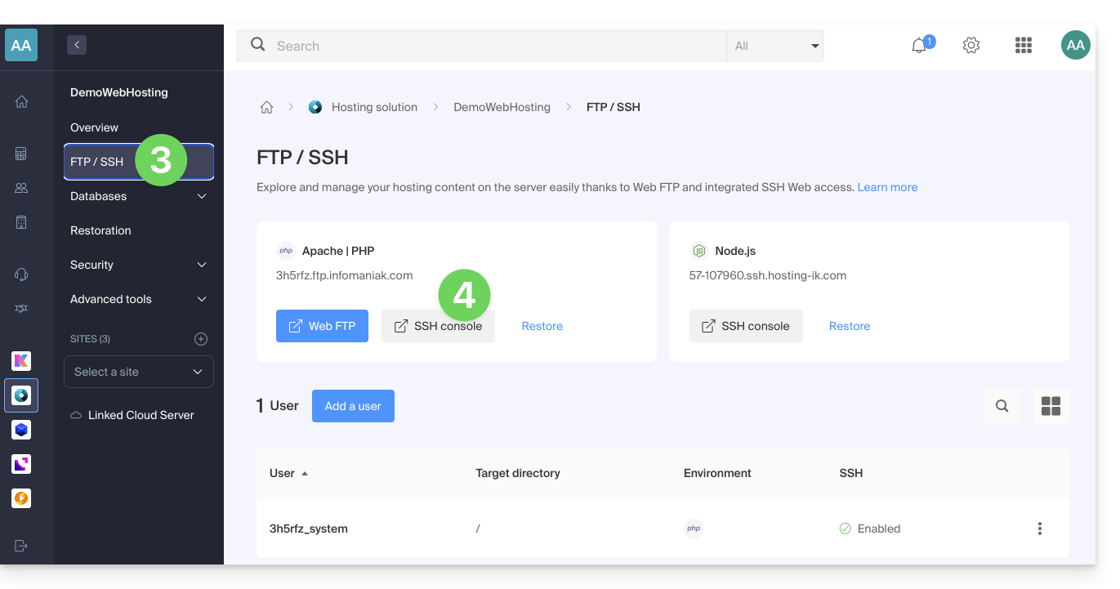This screenshot has height=589, width=1120.
Task: Click the Web FTP button
Action: click(322, 326)
